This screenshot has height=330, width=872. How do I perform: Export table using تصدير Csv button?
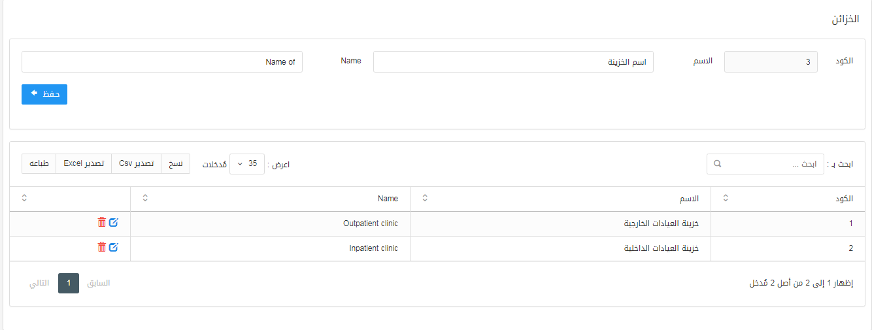click(x=136, y=163)
